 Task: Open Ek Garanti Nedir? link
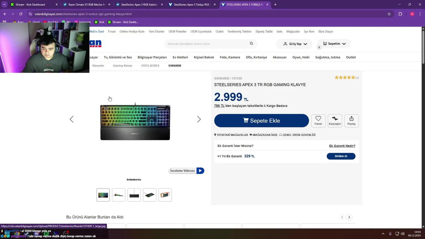[x=342, y=146]
